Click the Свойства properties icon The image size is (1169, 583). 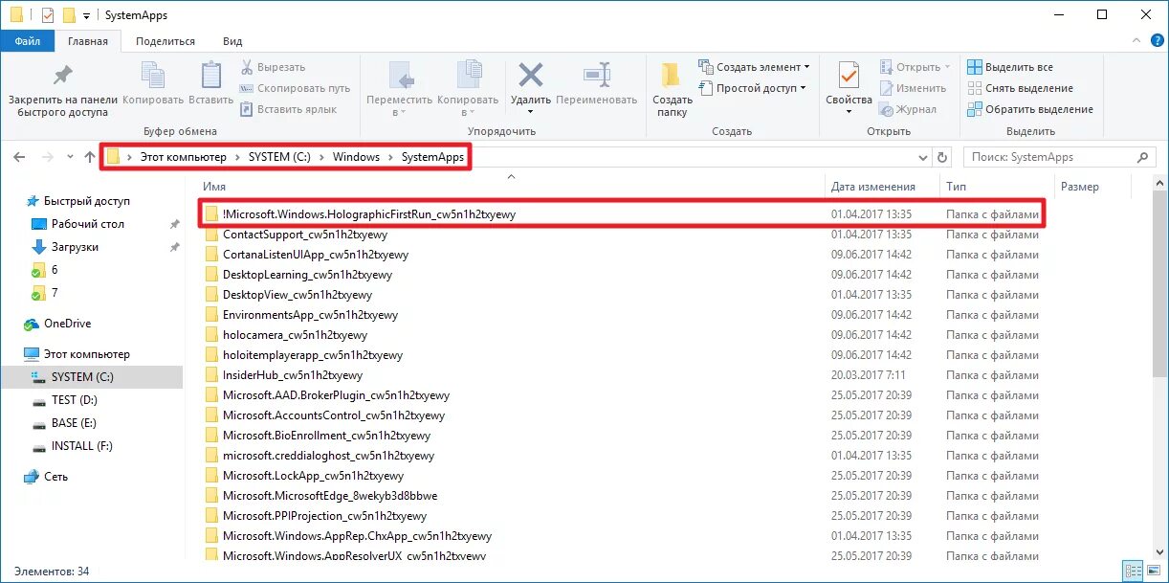(x=849, y=75)
